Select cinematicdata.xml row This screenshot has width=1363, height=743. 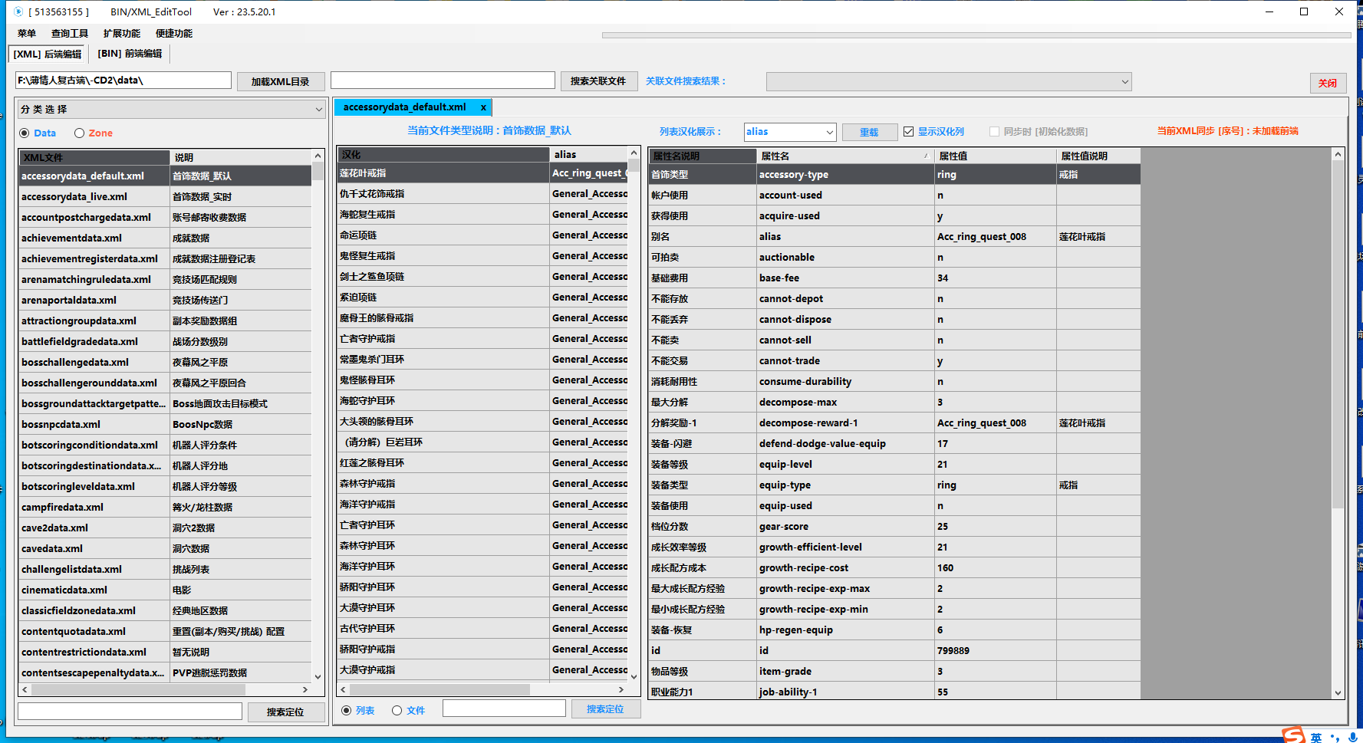(165, 590)
